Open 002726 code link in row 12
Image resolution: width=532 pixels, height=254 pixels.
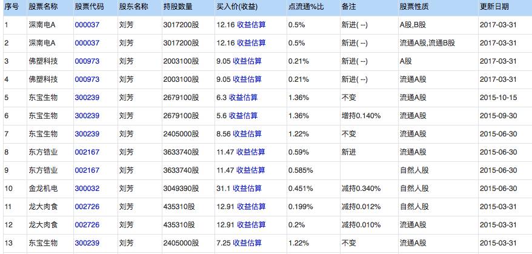coord(87,225)
